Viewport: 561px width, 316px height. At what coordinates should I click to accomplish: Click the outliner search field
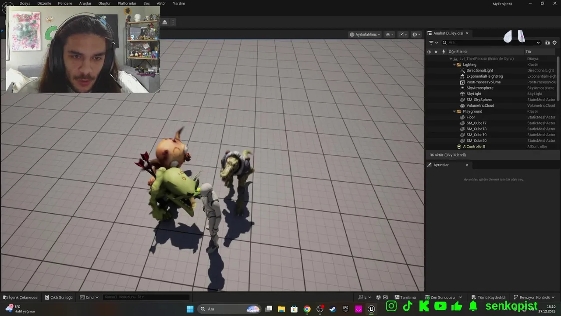point(491,43)
